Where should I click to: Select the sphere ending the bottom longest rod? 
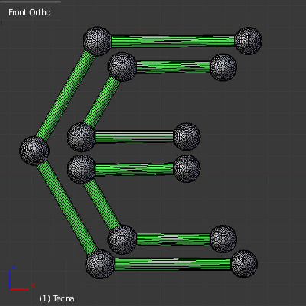[244, 264]
